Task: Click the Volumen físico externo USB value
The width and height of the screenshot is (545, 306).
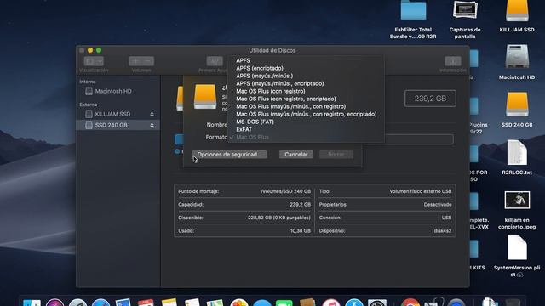Action: tap(421, 191)
